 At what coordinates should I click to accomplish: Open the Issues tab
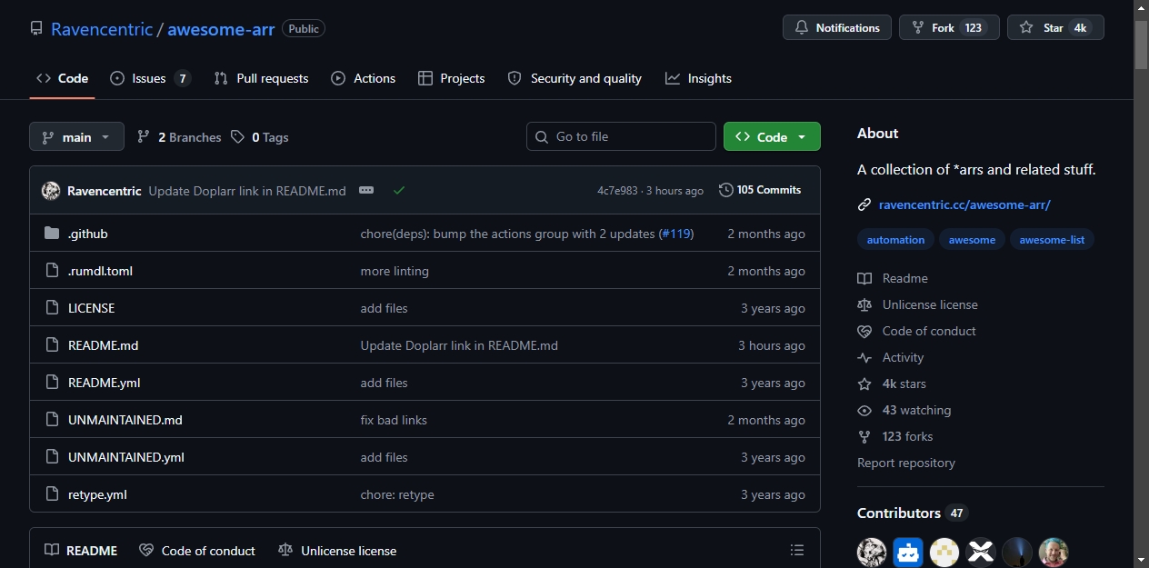[150, 78]
